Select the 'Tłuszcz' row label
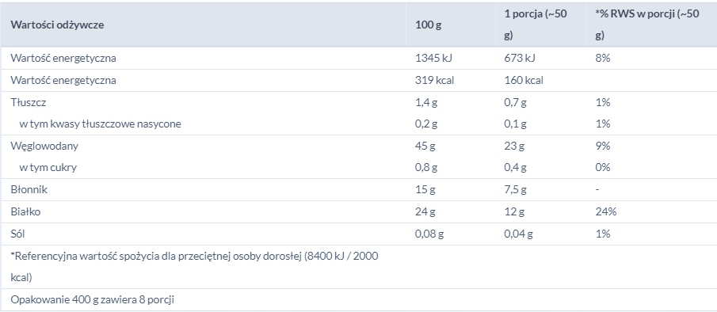 [29, 102]
